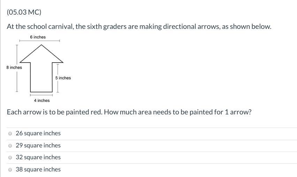Pick the 38 square inches radio button

pyautogui.click(x=10, y=170)
